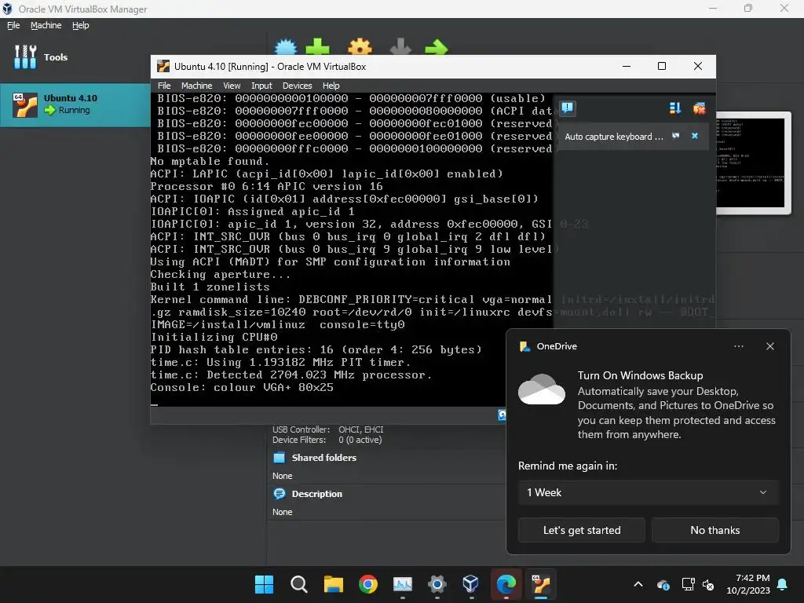Open the notification bell in the taskbar

pyautogui.click(x=782, y=584)
